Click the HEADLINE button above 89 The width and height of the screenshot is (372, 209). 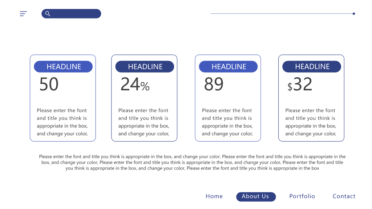(228, 67)
